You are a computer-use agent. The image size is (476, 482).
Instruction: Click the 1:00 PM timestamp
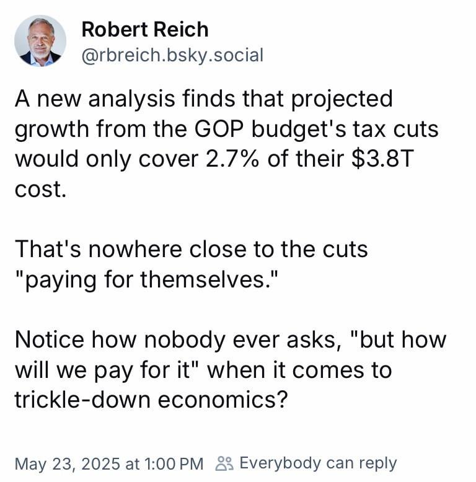point(175,463)
